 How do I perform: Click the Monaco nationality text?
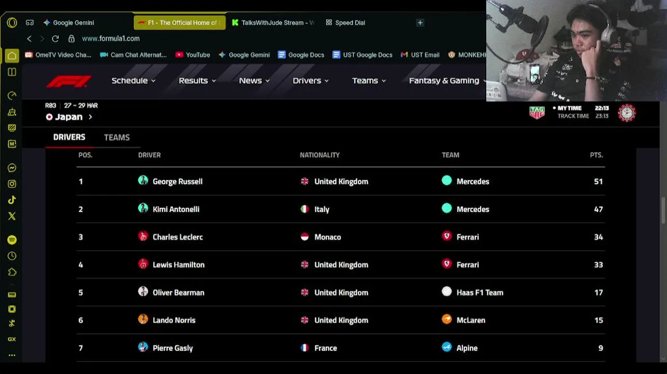point(328,237)
